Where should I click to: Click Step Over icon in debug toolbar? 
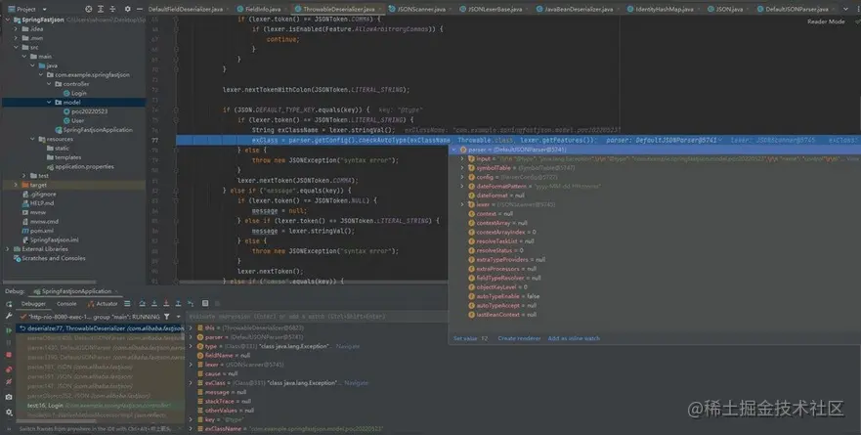coord(143,303)
